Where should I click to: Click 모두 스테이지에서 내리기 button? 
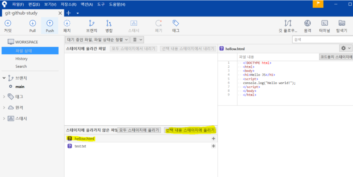(133, 49)
